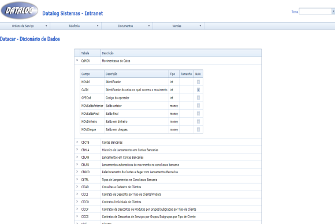Expand the CbTPL row

pos(77,180)
